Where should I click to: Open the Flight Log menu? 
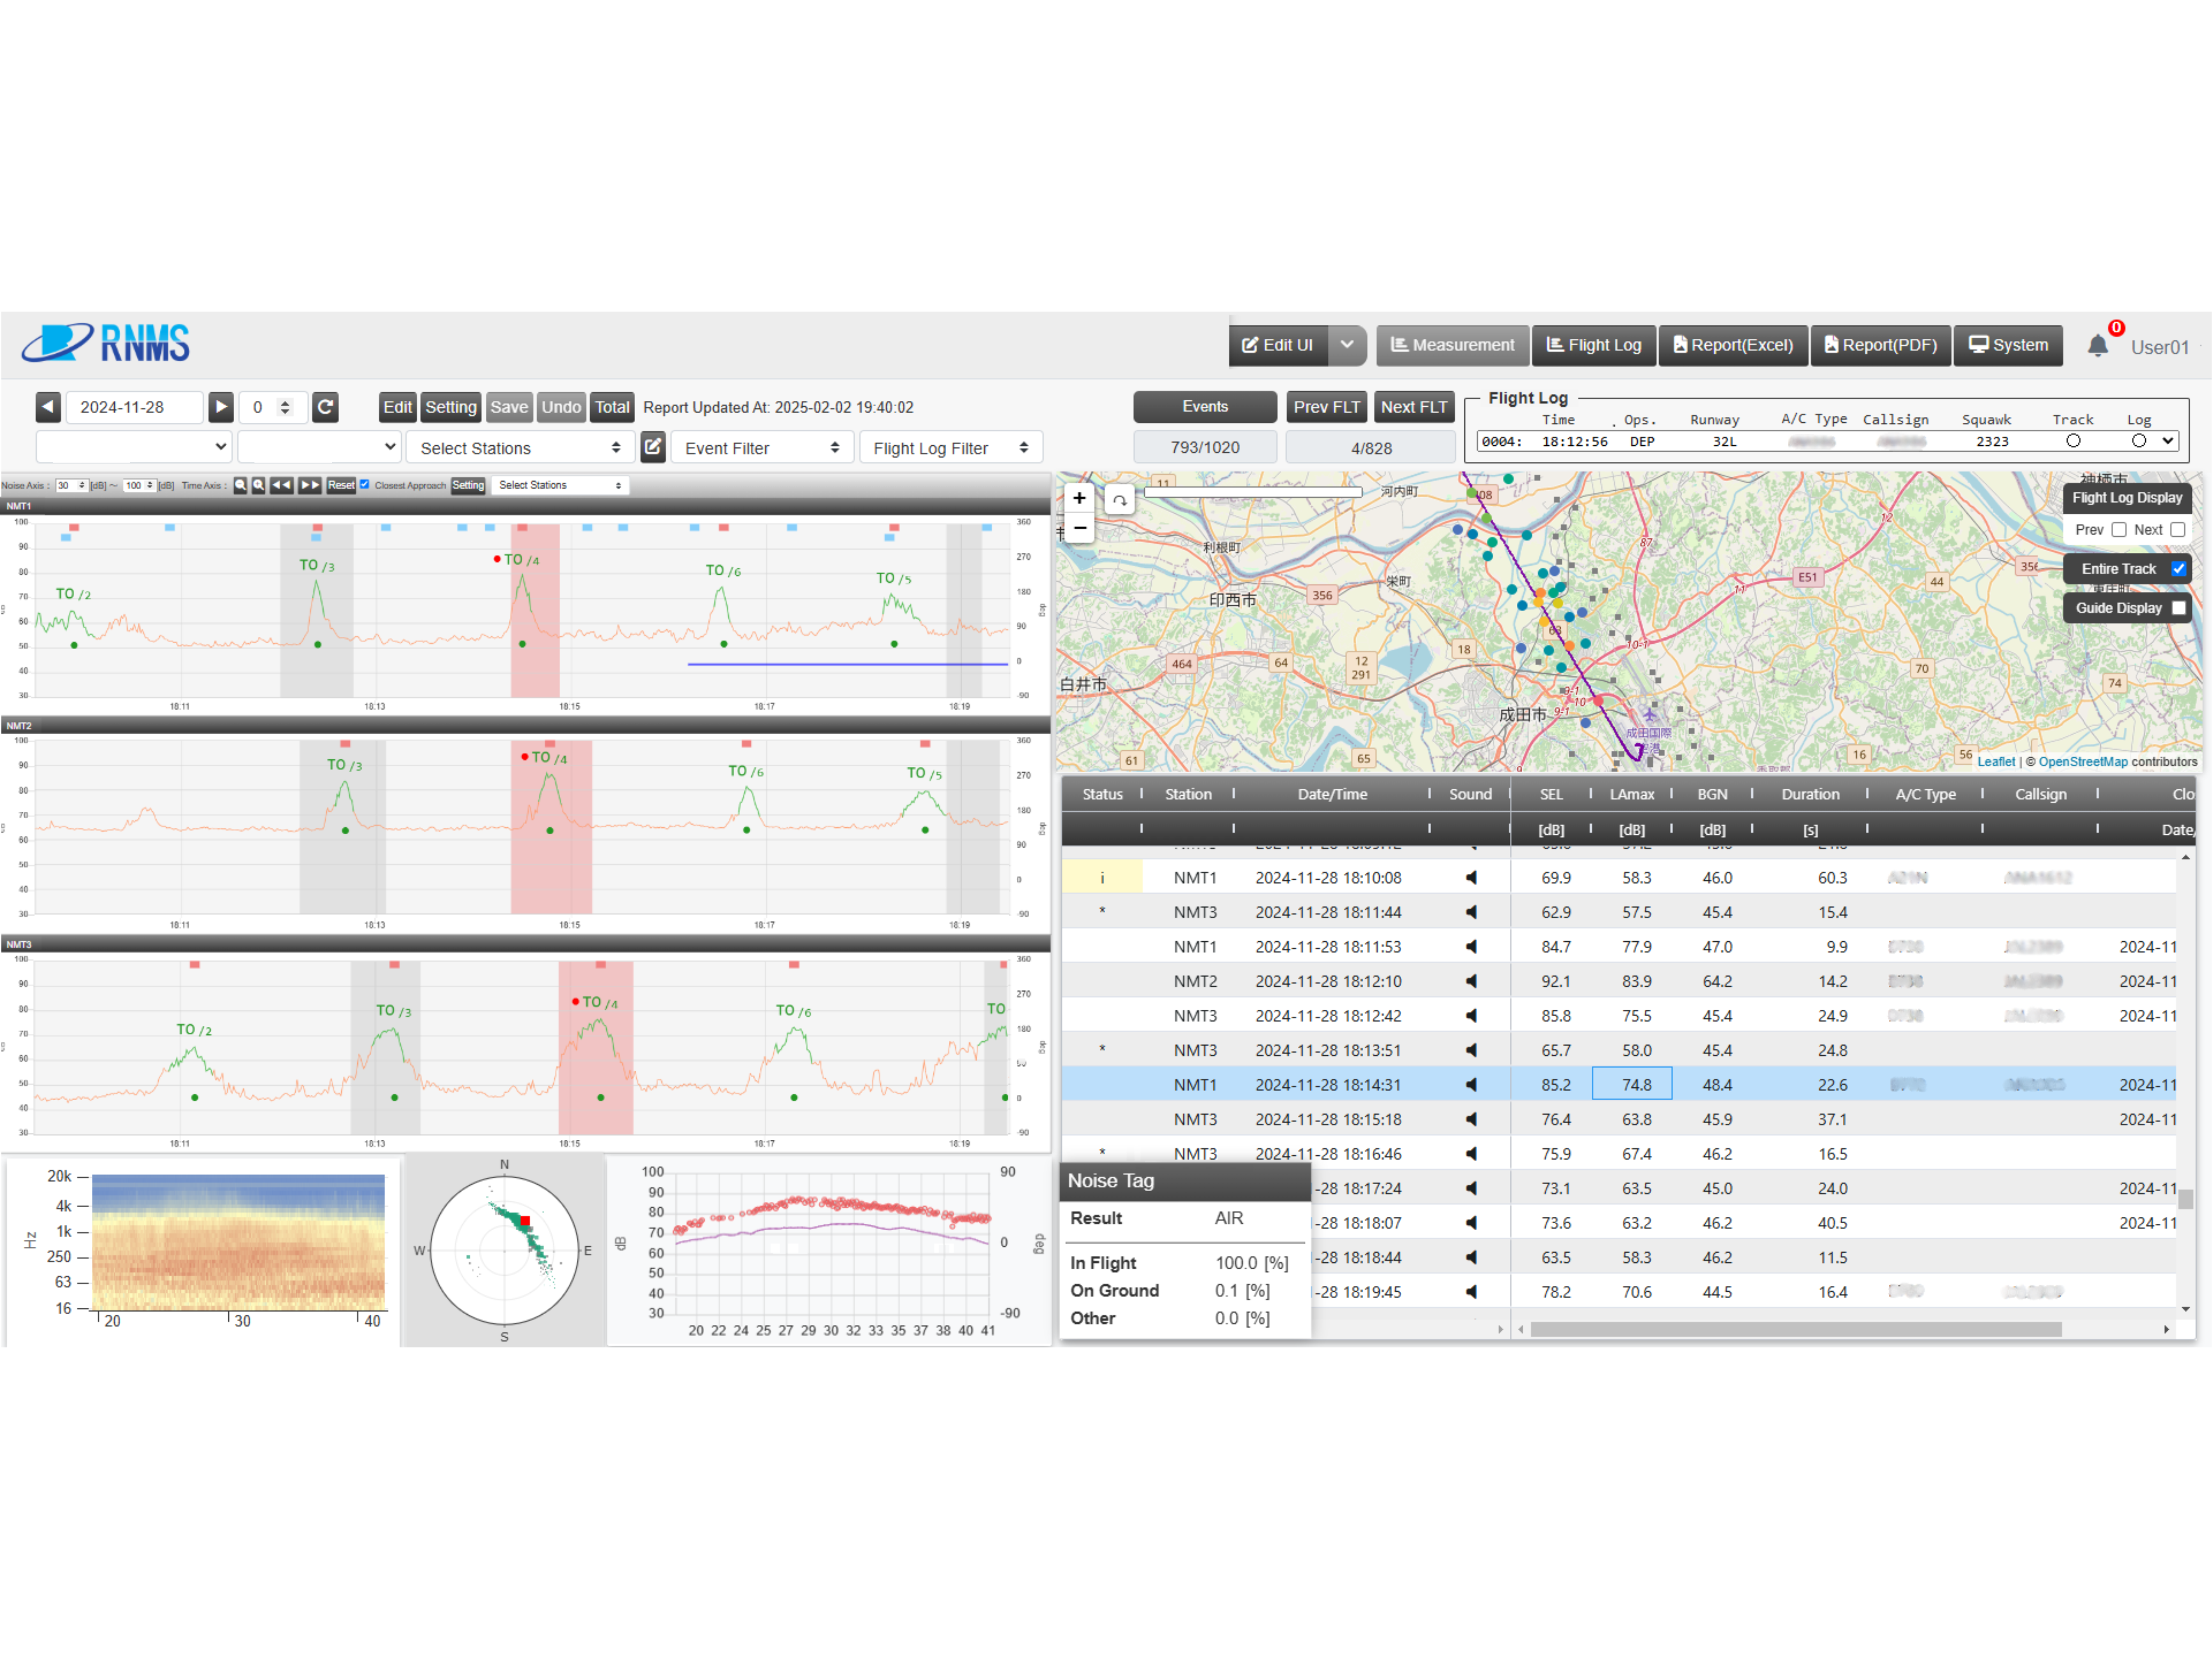pyautogui.click(x=1594, y=345)
